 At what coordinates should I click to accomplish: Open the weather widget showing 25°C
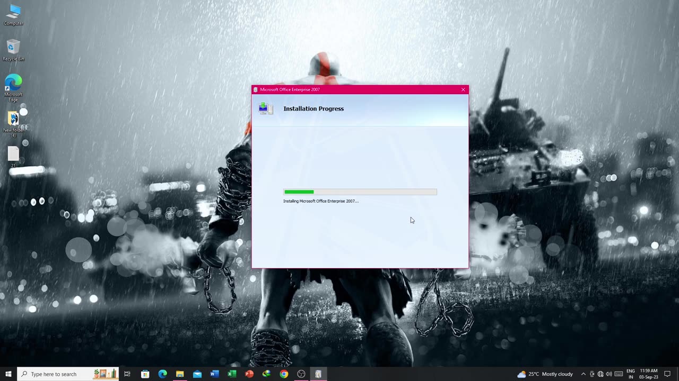point(545,374)
